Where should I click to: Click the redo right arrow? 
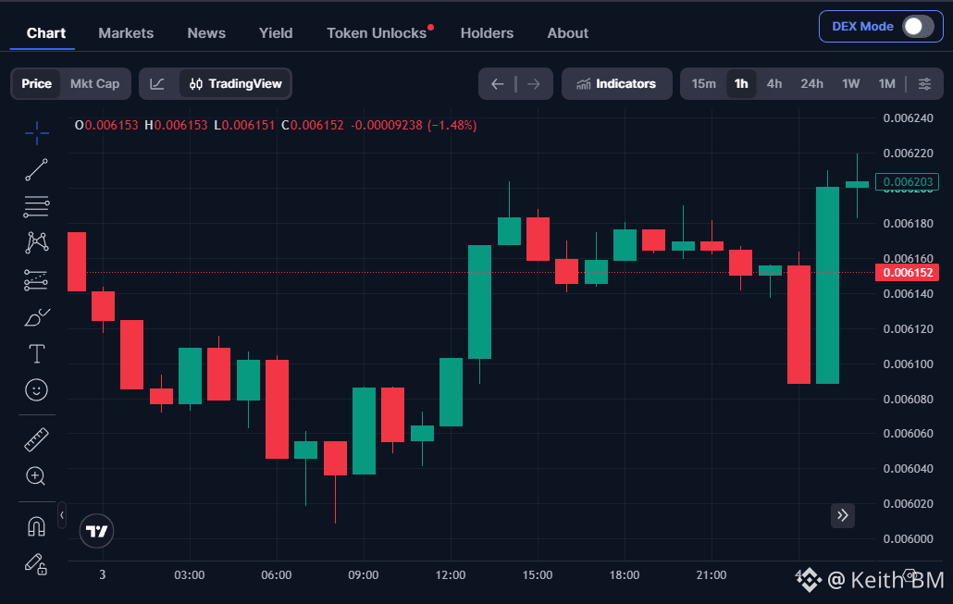tap(534, 84)
